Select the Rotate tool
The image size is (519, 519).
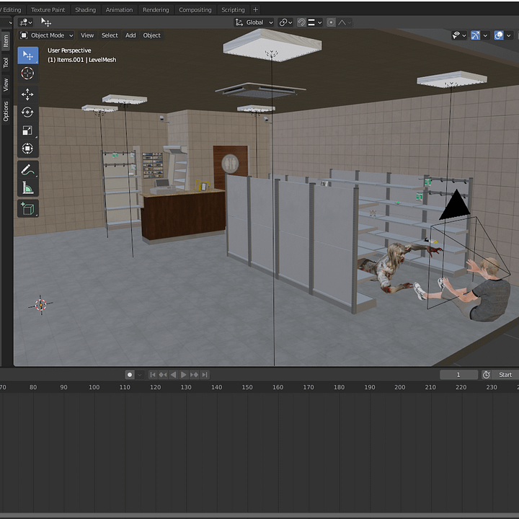coord(28,112)
